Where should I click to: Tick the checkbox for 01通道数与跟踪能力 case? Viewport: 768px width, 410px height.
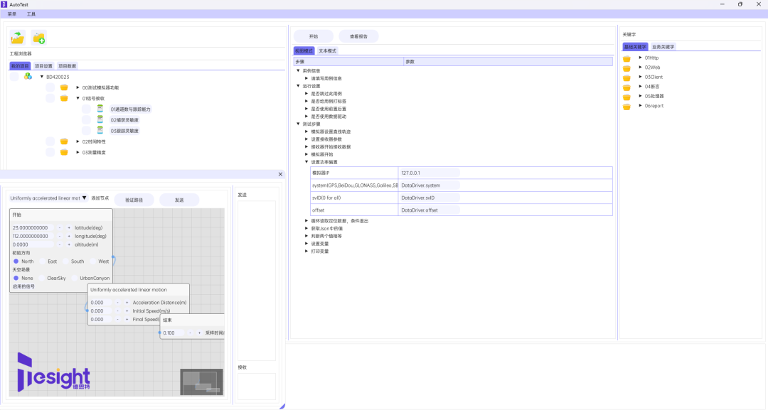86,109
